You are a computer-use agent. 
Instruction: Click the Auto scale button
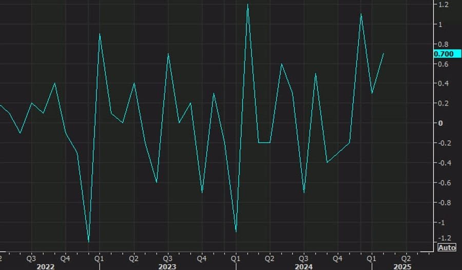tap(447, 248)
